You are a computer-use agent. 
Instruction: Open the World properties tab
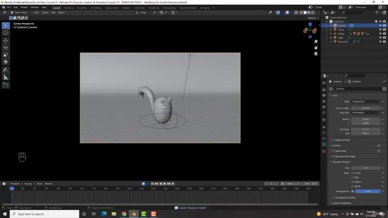324,113
